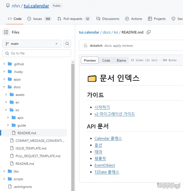The image size is (183, 191).
Task: Expand the guide folder chevron
Action: pyautogui.click(x=8, y=125)
